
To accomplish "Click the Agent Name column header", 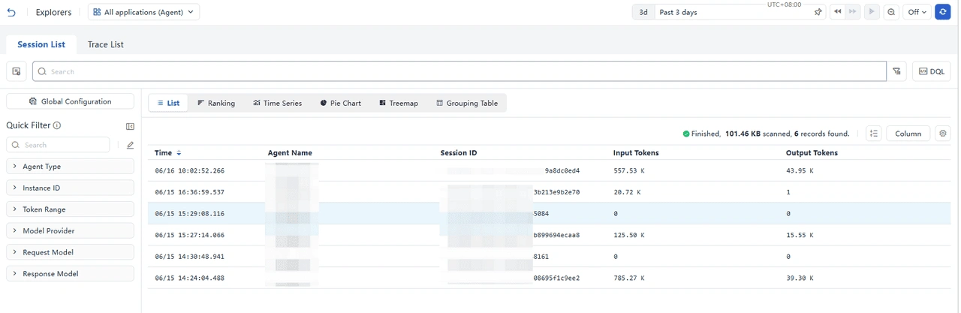I will coord(289,153).
